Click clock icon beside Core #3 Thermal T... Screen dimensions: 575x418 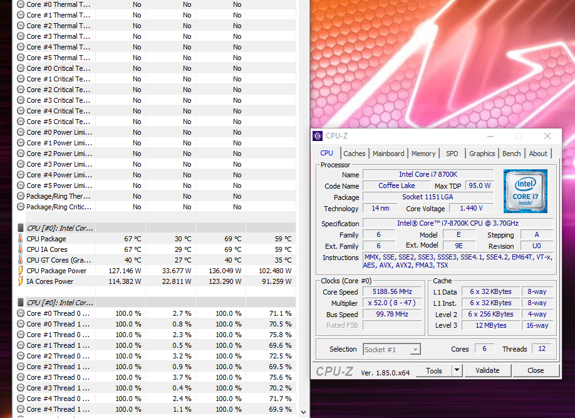coord(21,36)
